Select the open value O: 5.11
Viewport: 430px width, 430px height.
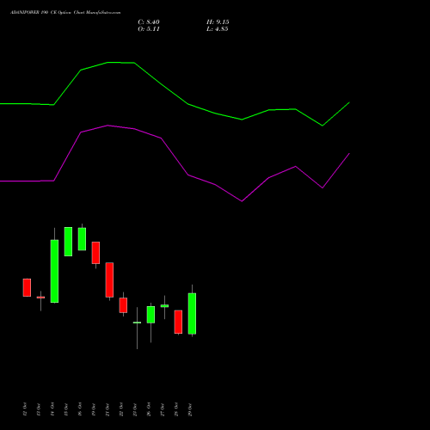coord(149,29)
